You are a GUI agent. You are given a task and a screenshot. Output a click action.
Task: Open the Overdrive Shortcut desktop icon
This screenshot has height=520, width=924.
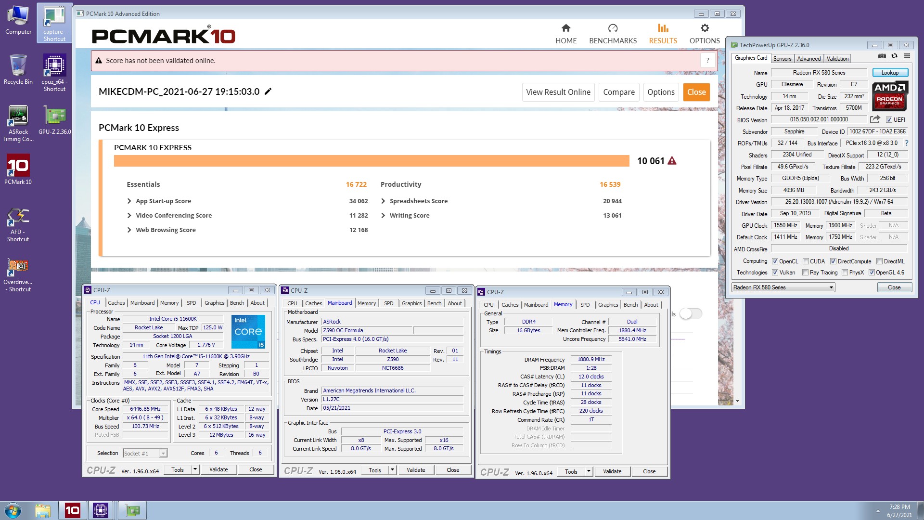coord(18,274)
